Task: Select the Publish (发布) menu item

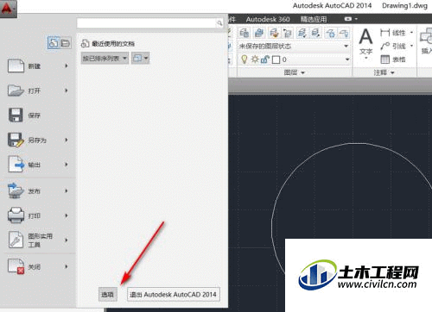Action: 38,190
